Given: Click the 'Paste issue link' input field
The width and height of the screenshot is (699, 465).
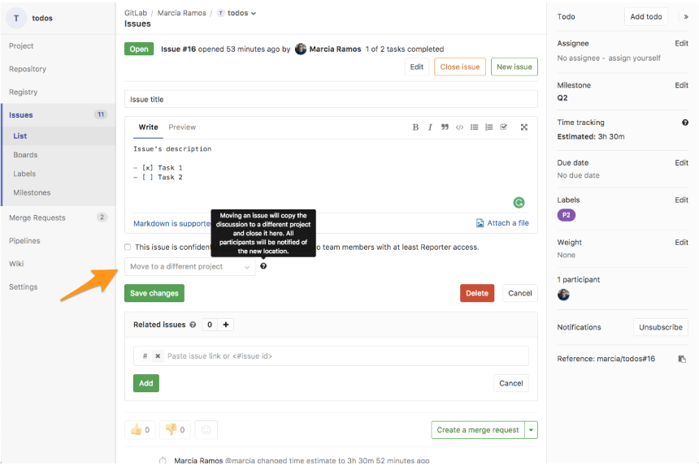Looking at the screenshot, I should tap(331, 356).
